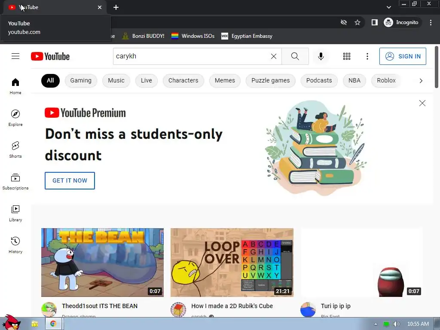Select the Roblox filter chip
This screenshot has height=330, width=440.
point(386,80)
